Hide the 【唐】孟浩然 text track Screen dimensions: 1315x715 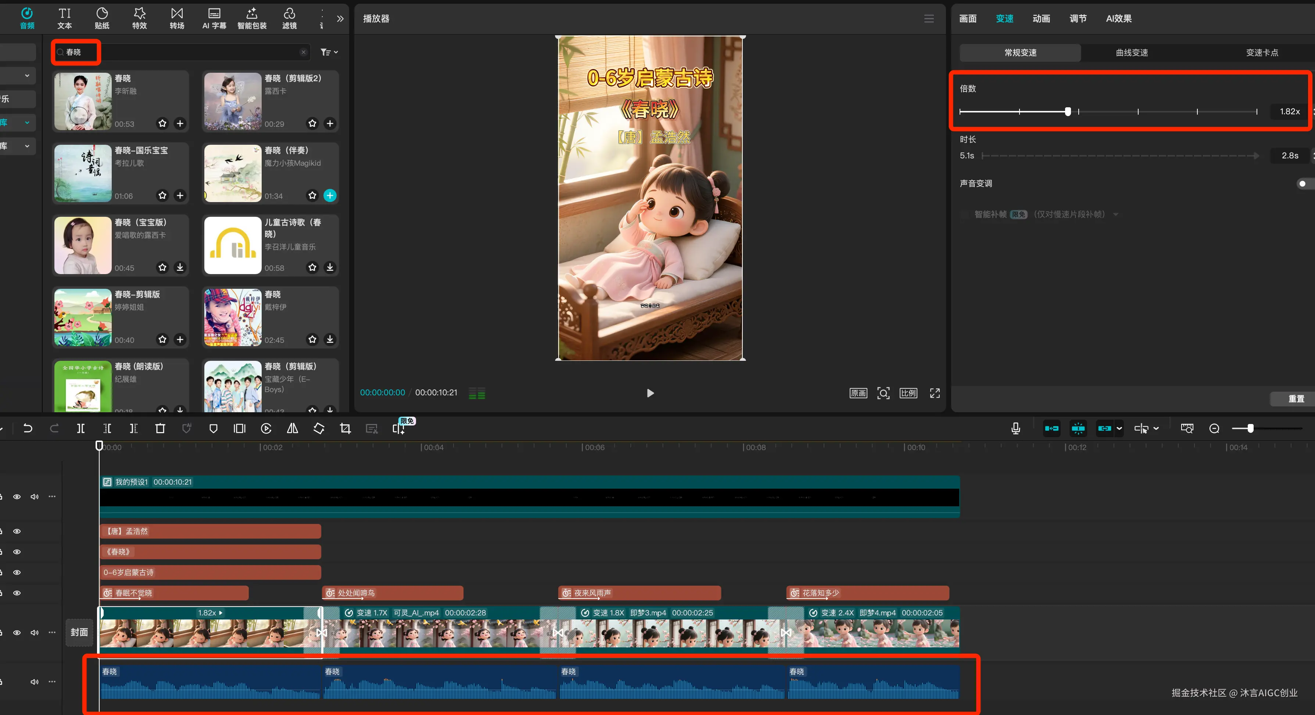pyautogui.click(x=17, y=531)
